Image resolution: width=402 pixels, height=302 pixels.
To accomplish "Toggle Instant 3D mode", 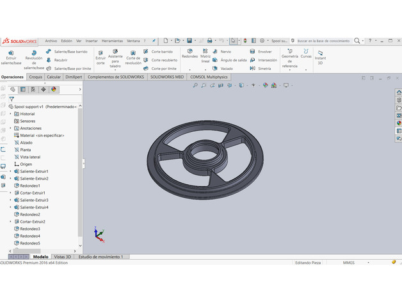I will pyautogui.click(x=320, y=58).
